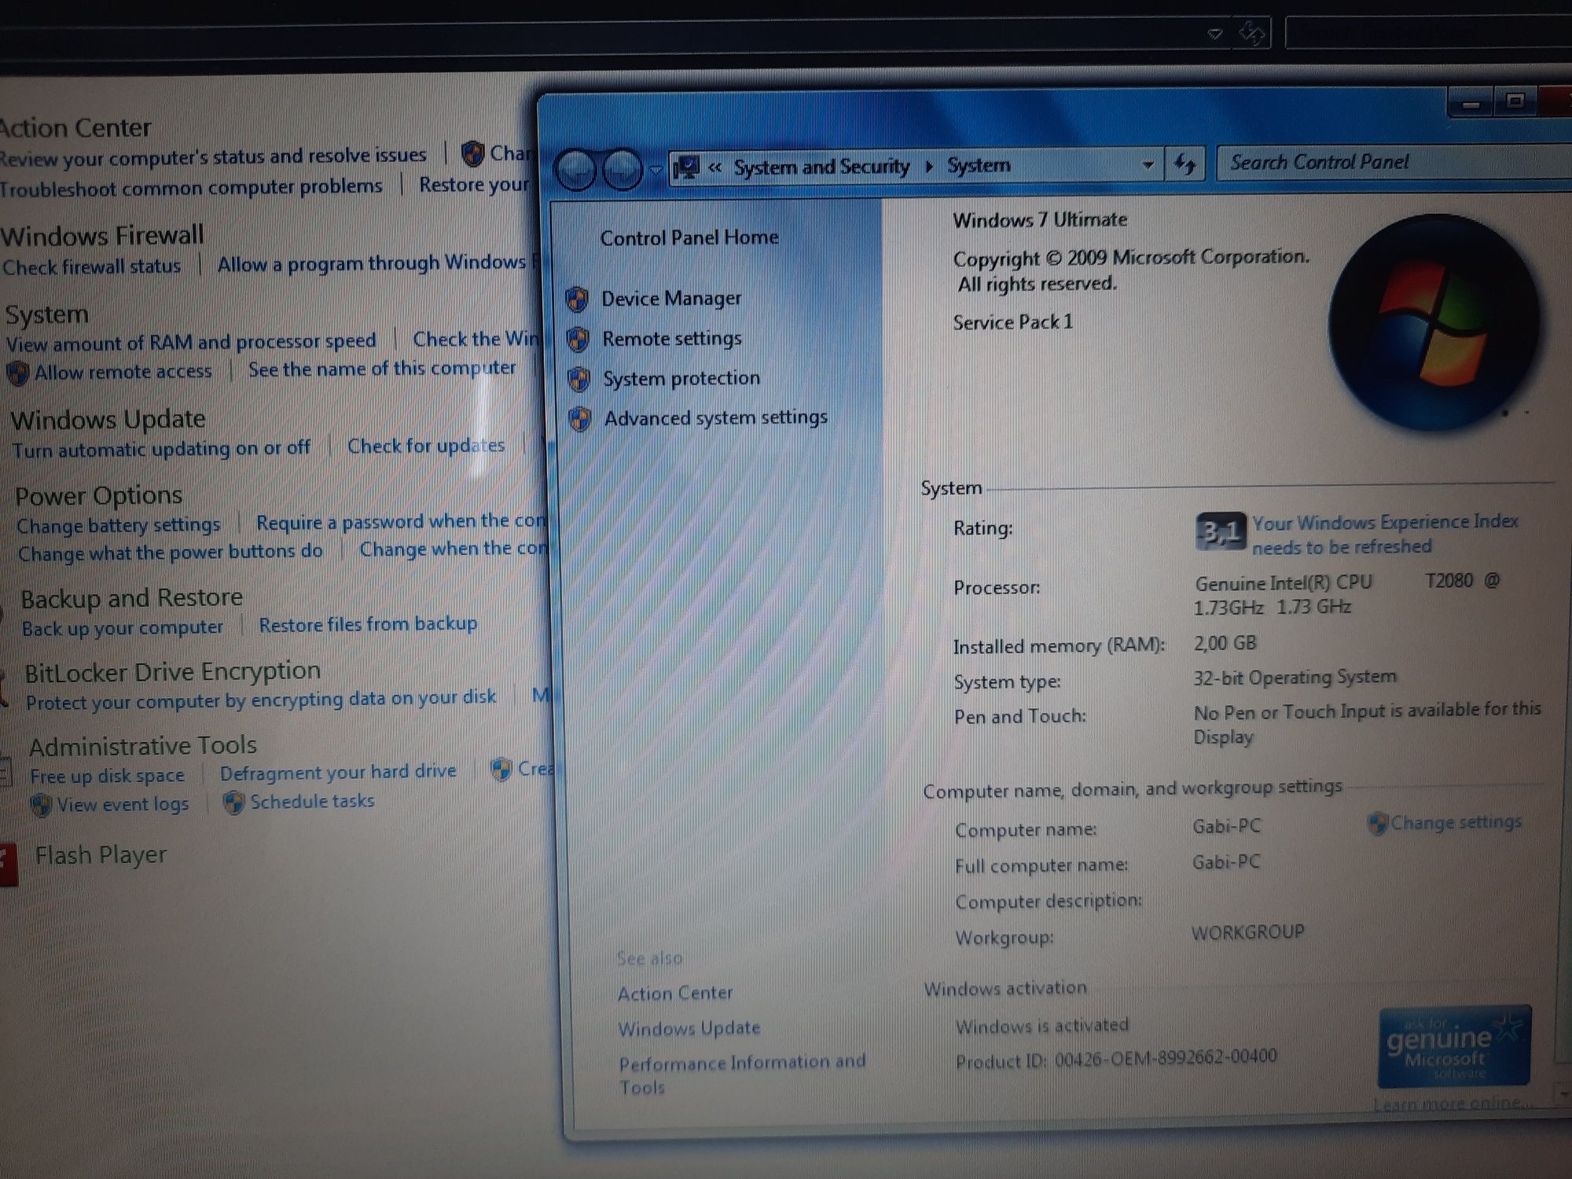
Task: Open Device Manager link
Action: coord(671,299)
